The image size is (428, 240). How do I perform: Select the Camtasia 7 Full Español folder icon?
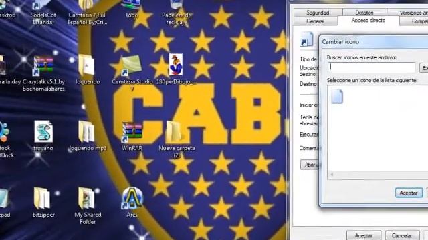click(88, 12)
